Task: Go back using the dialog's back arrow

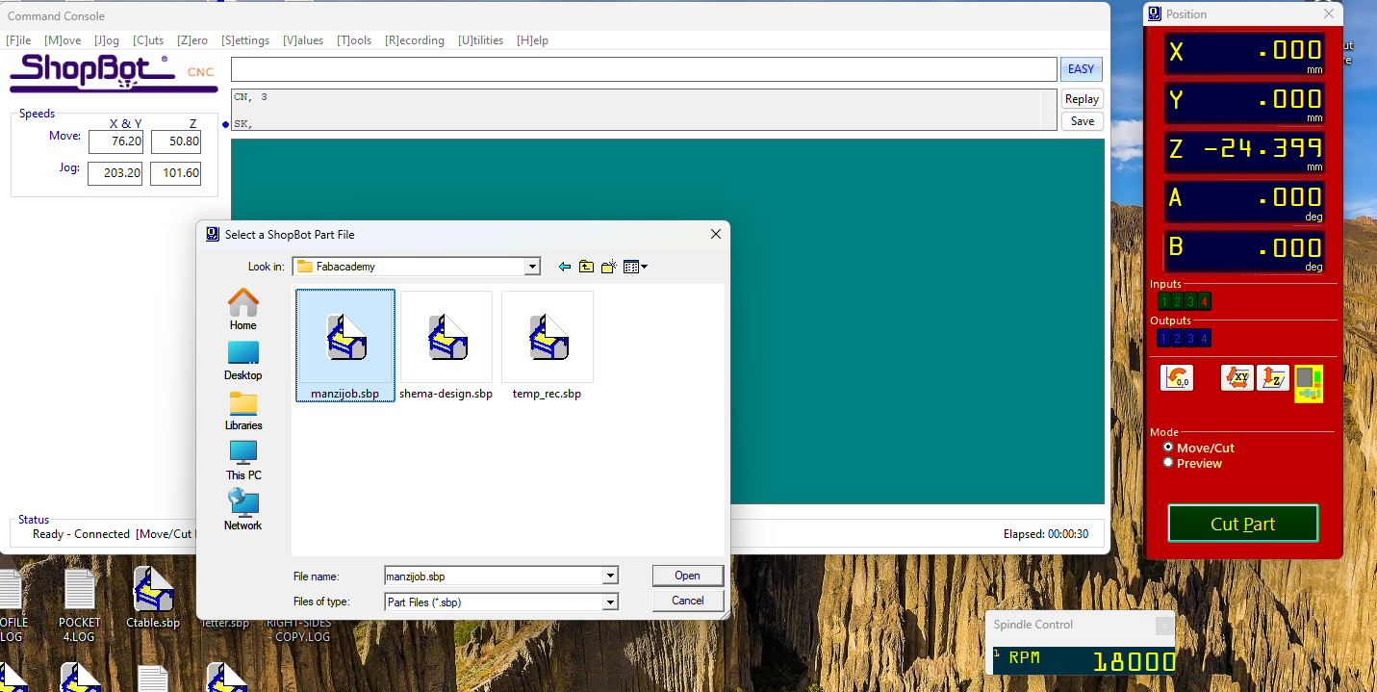Action: point(565,267)
